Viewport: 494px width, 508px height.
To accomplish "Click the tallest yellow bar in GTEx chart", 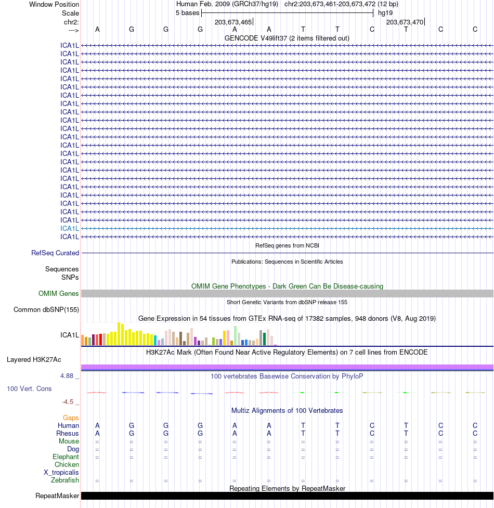I will (x=119, y=334).
